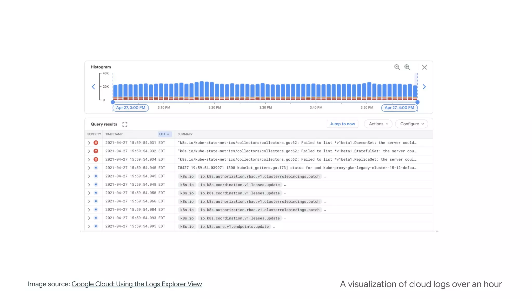Click k8s.io chip in 15:59:54.095 row
This screenshot has height=299, width=532.
(x=187, y=227)
